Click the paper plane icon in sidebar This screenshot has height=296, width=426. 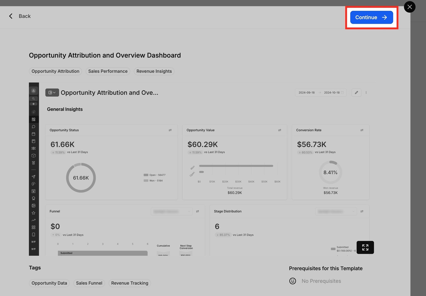click(x=34, y=177)
